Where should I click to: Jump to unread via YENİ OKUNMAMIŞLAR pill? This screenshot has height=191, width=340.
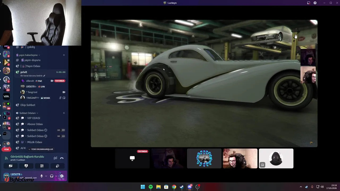(41, 149)
